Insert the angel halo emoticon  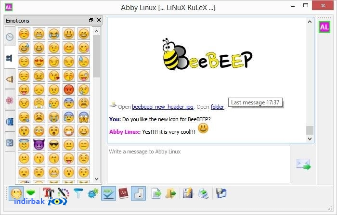(x=24, y=145)
